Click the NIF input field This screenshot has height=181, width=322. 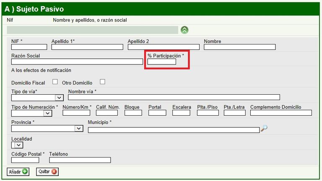pyautogui.click(x=29, y=47)
